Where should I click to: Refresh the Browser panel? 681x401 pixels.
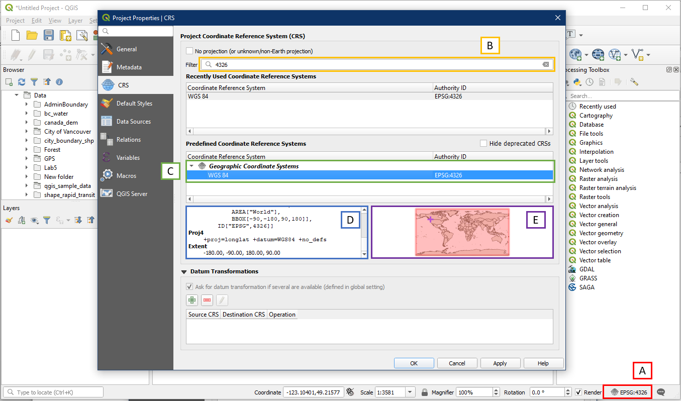click(22, 82)
